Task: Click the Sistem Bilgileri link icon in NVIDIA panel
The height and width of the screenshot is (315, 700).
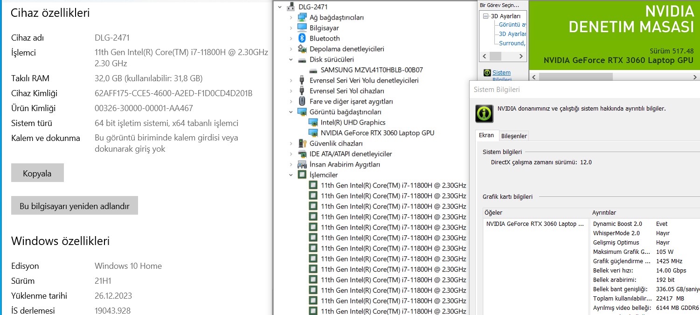Action: [487, 73]
